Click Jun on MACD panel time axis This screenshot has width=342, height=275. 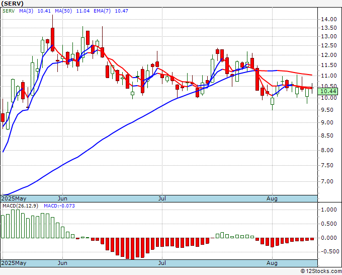[x=62, y=263]
